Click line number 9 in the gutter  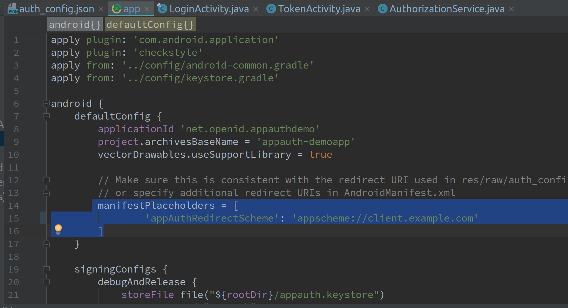pos(16,142)
